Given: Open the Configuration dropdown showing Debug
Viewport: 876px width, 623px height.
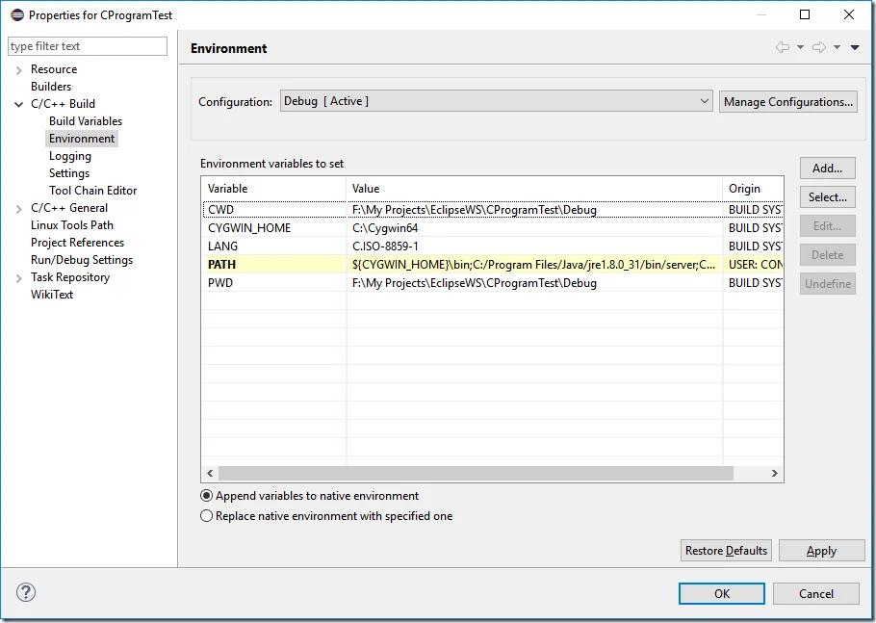Looking at the screenshot, I should (704, 101).
